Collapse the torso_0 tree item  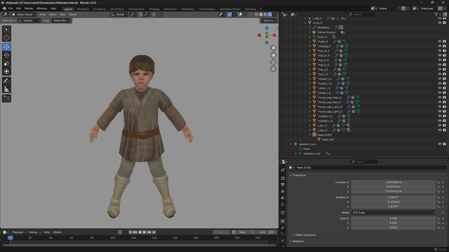(x=305, y=23)
